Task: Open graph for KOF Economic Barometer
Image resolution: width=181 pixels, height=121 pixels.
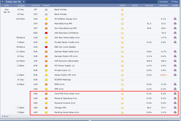Action: point(175,61)
